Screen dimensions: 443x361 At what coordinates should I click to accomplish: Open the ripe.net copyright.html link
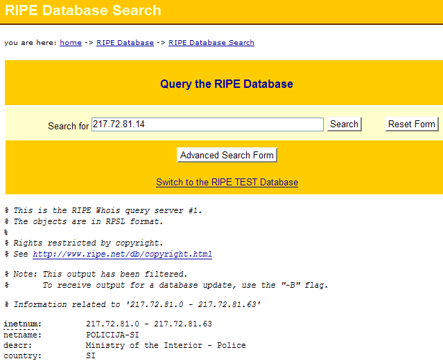(122, 254)
